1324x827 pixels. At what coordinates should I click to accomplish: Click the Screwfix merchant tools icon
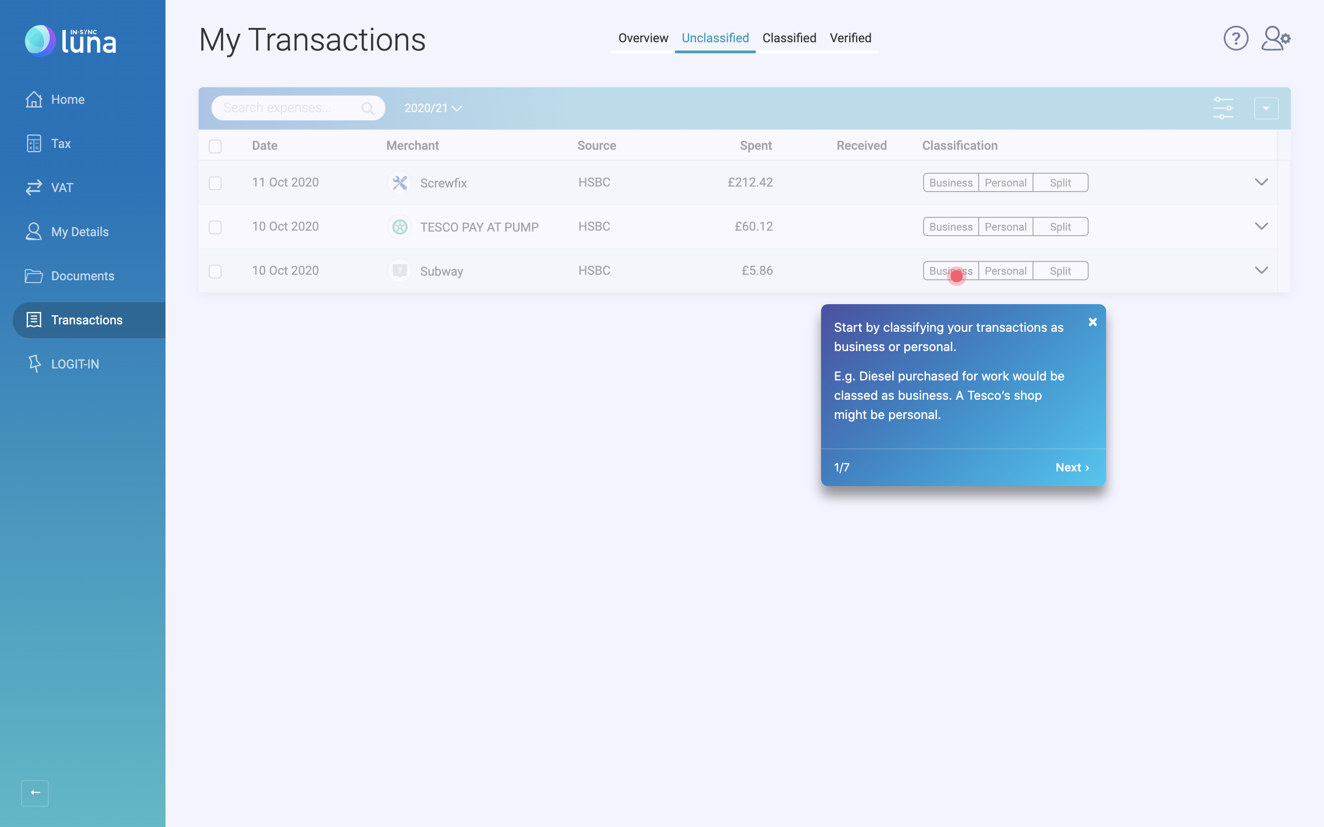[x=399, y=183]
